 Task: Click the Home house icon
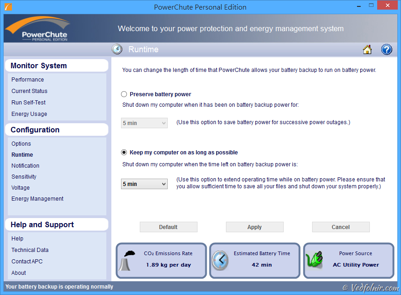coord(367,49)
